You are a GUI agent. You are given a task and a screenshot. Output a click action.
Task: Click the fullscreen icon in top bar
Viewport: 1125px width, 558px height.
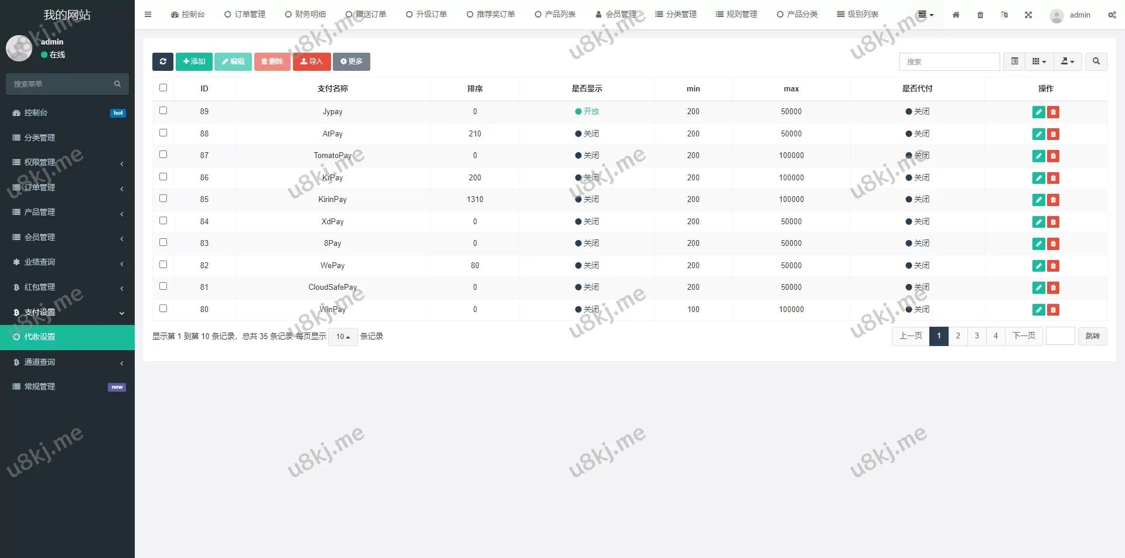pos(1028,15)
